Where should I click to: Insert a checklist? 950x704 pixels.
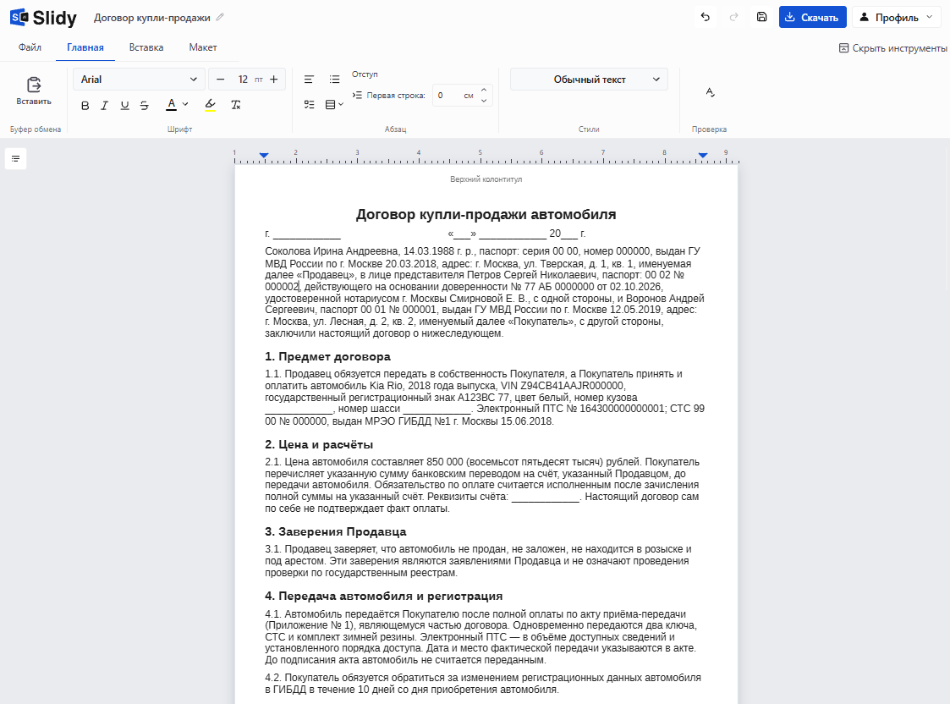[x=309, y=105]
